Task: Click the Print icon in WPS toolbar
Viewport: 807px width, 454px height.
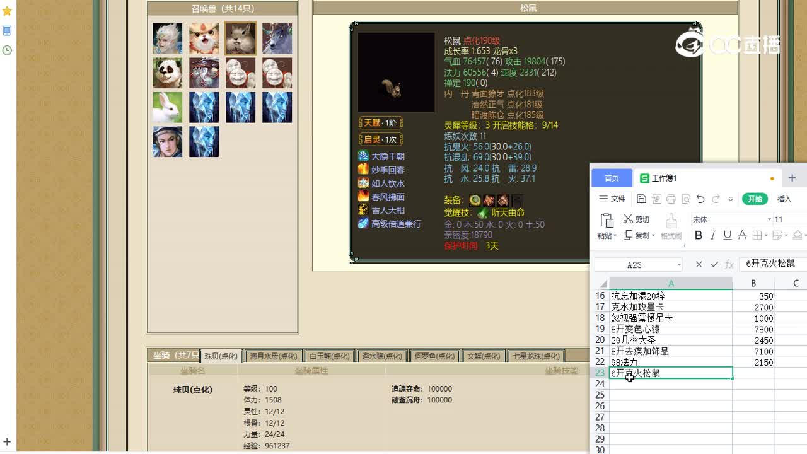Action: coord(671,199)
